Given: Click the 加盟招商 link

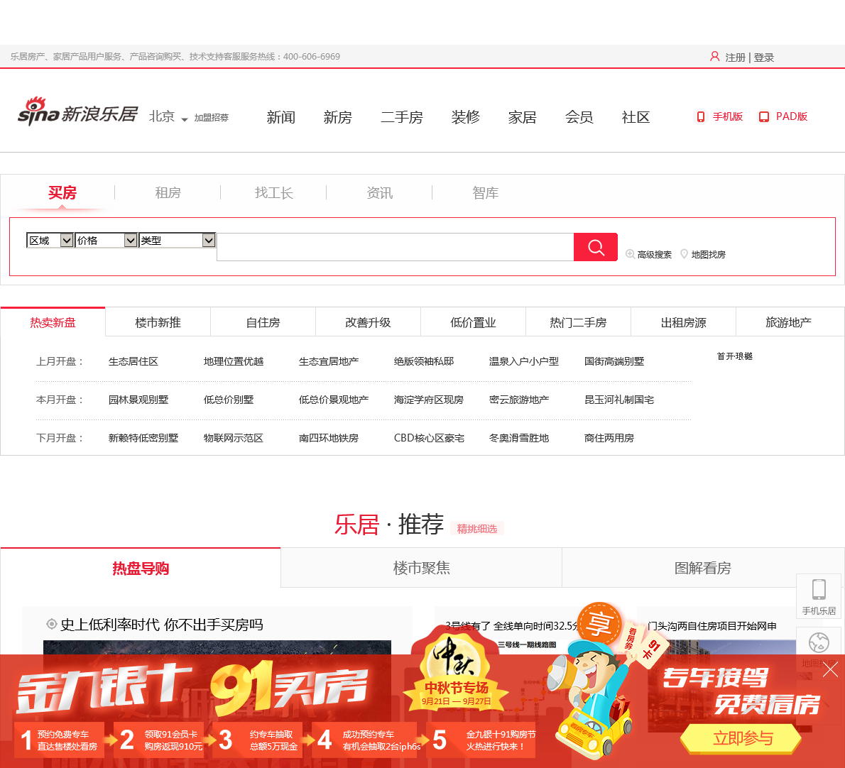Looking at the screenshot, I should point(212,117).
